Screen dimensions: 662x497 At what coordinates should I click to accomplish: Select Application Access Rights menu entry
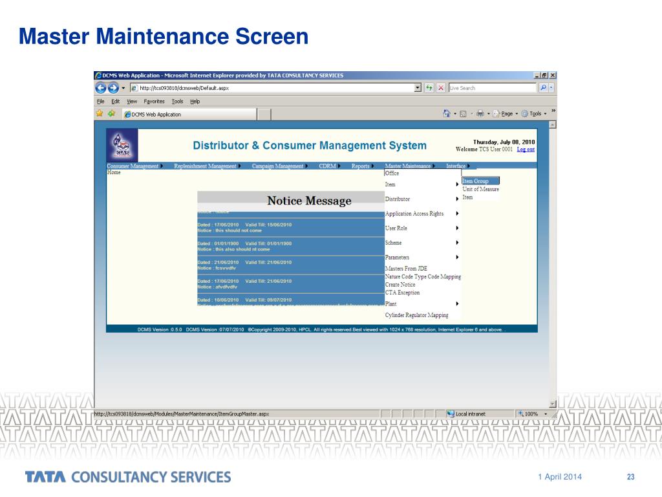click(x=422, y=214)
